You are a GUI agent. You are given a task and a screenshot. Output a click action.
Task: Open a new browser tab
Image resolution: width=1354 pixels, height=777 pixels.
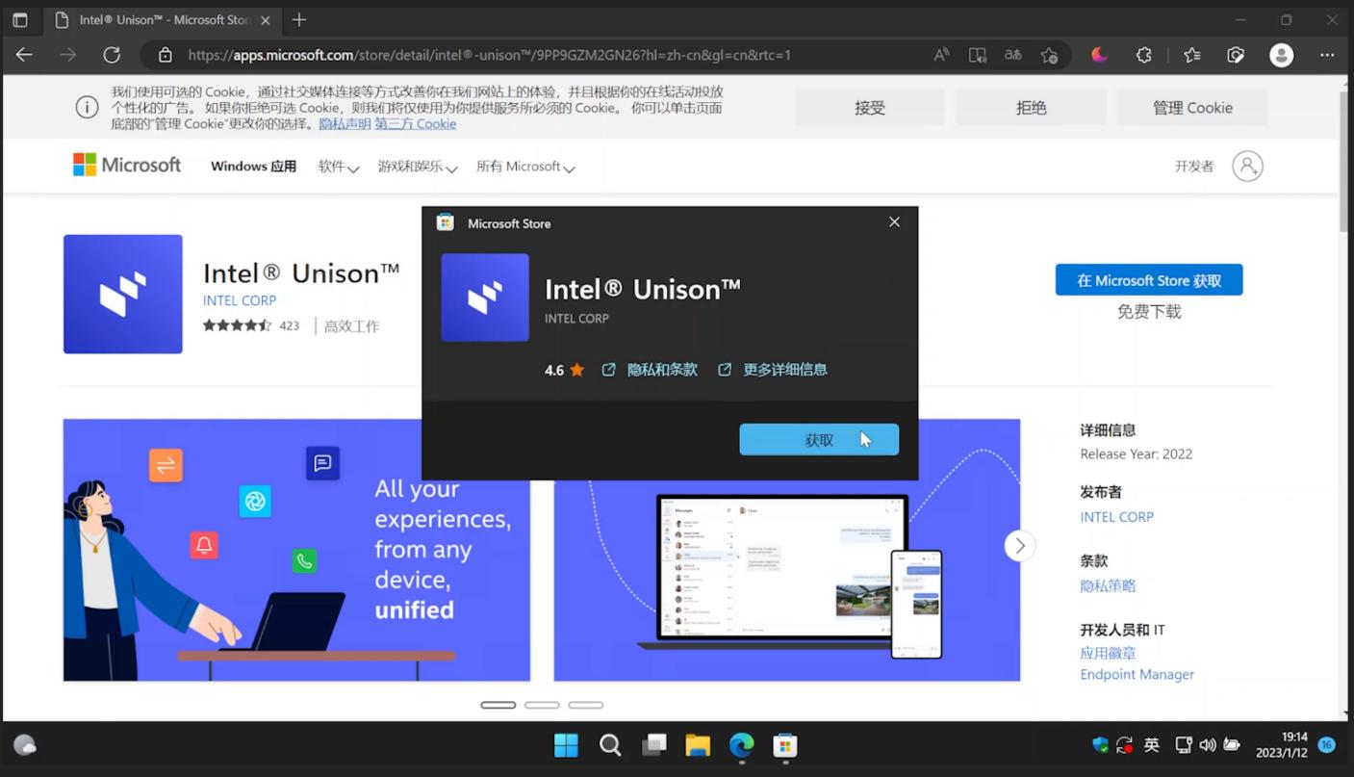coord(299,19)
